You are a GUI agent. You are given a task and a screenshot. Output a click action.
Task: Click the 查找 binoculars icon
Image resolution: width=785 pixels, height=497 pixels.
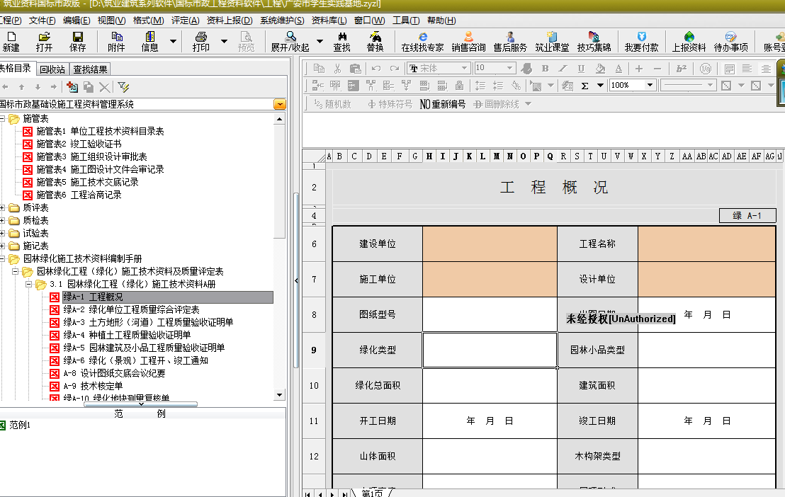(x=341, y=41)
